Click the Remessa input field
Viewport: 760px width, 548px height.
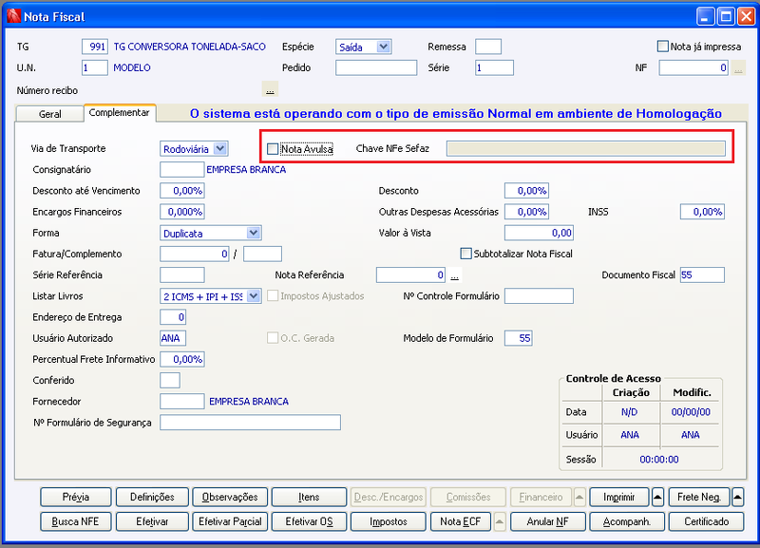(x=488, y=47)
